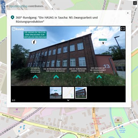Enter fullscreen mode in the Kuula viewer

(123, 29)
